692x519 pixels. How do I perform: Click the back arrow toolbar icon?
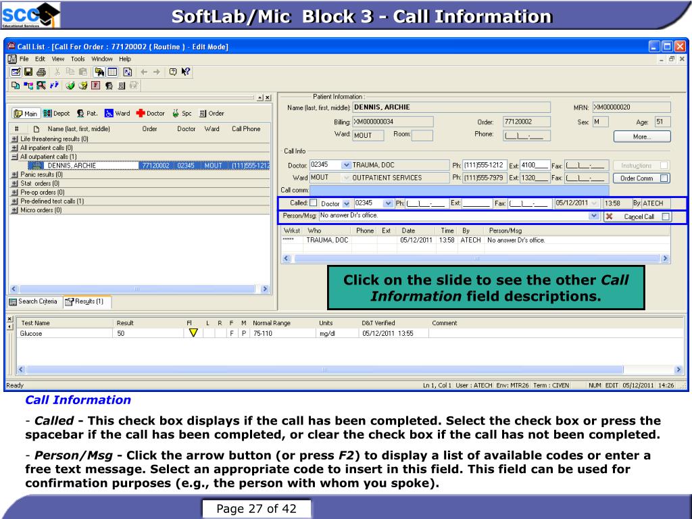(x=144, y=72)
